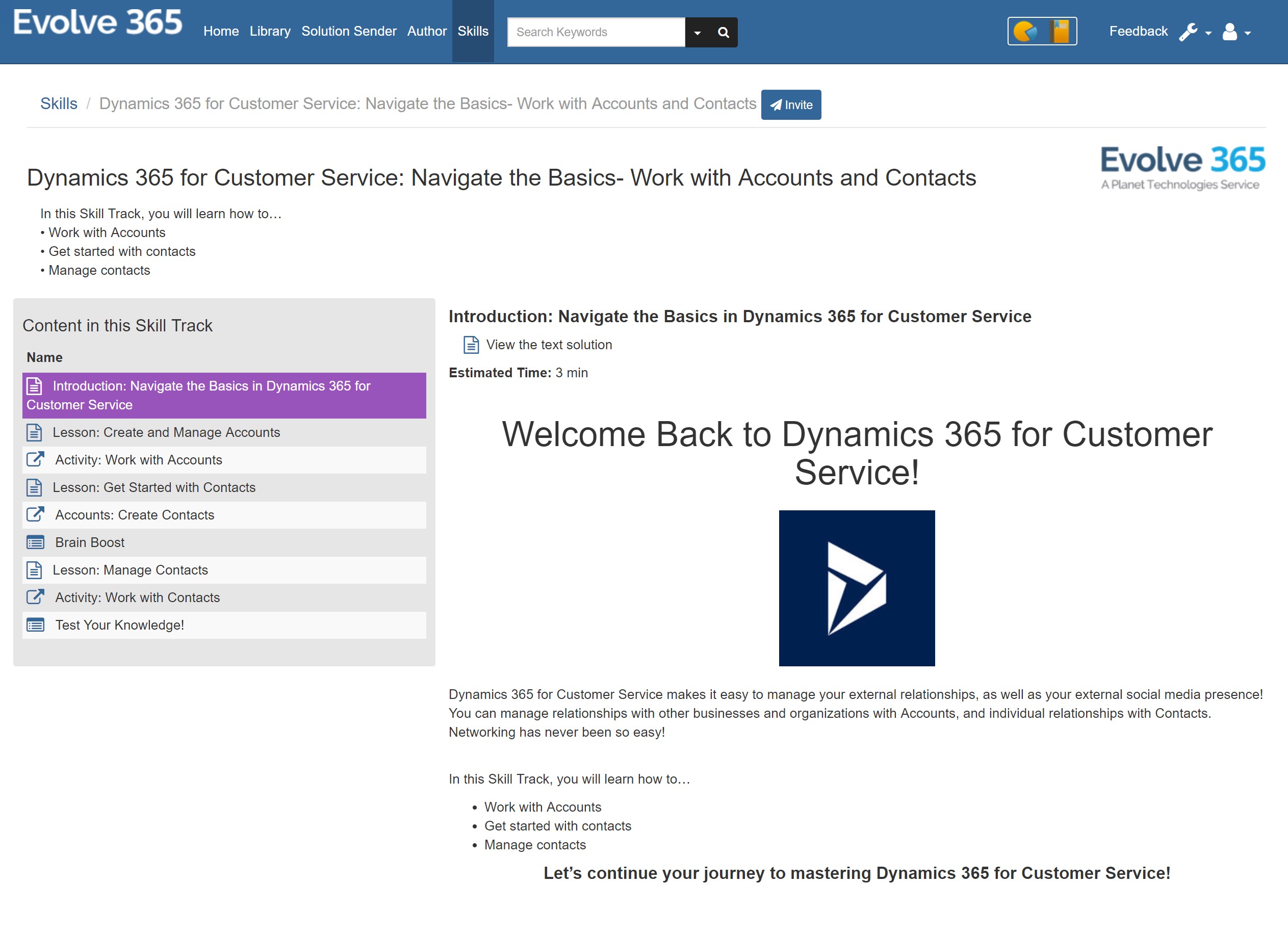Screen dimensions: 1288x935
Task: Click document icon for Get Started with Contacts
Action: click(35, 488)
